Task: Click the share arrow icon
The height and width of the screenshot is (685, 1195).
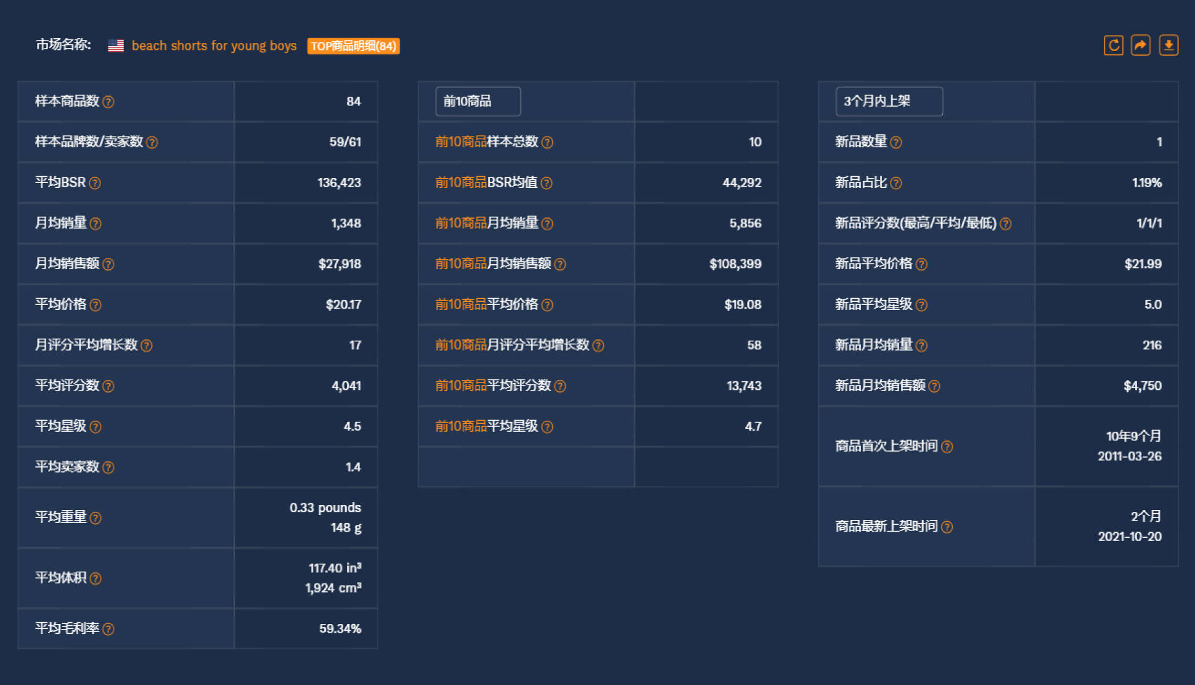Action: (x=1140, y=46)
